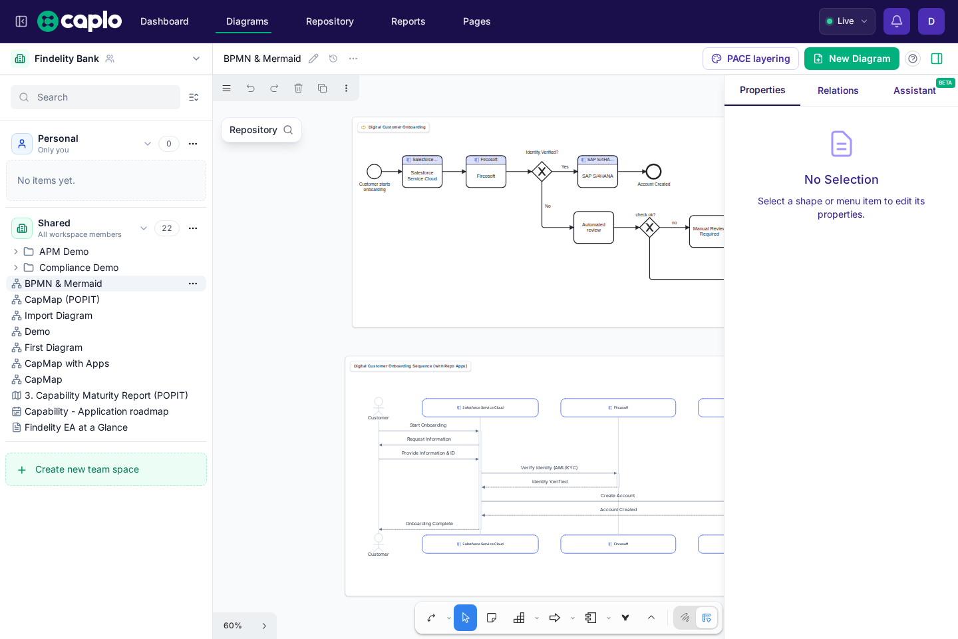958x639 pixels.
Task: Expand the 60% zoom controls
Action: (264, 626)
